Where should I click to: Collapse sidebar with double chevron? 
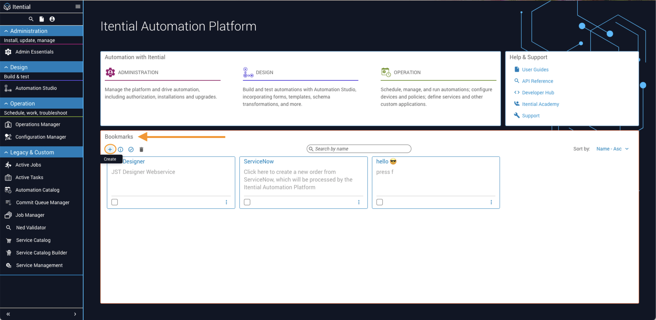8,314
